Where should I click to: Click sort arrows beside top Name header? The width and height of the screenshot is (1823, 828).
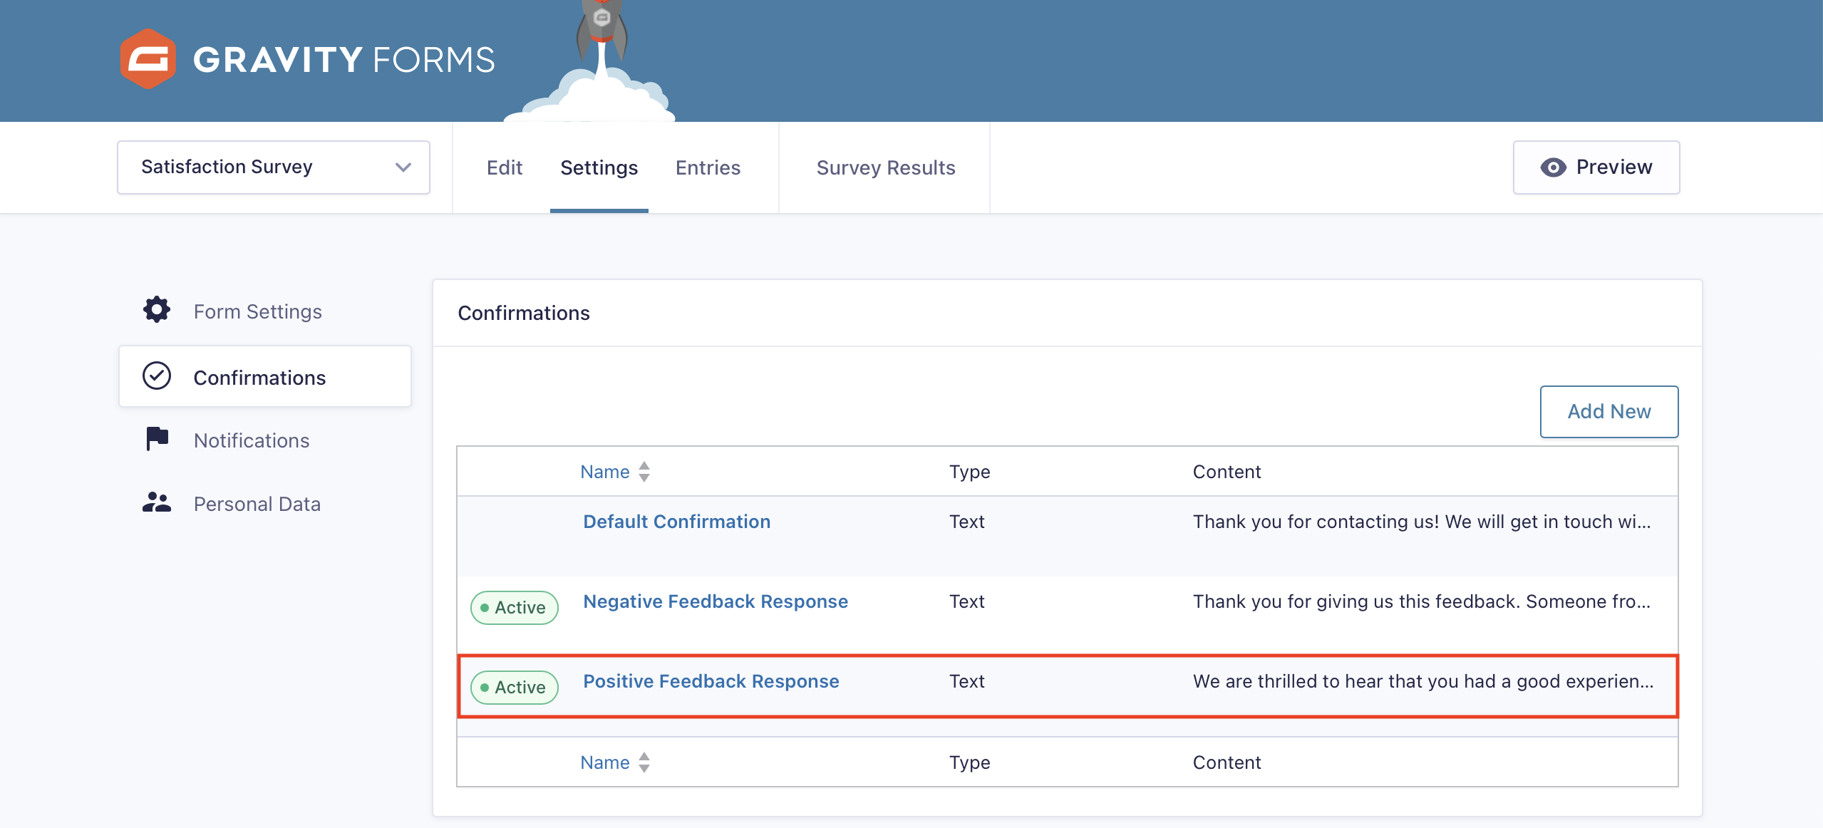coord(644,472)
